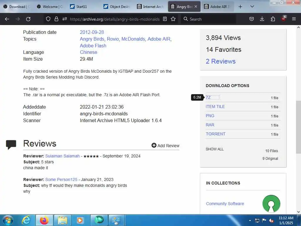Open the Adobe AIR topic link

pos(159,39)
